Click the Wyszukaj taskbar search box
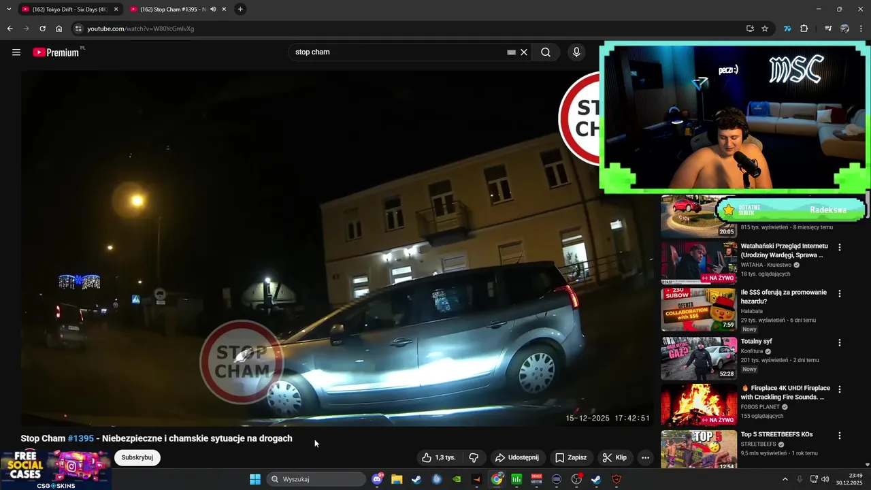Image resolution: width=871 pixels, height=490 pixels. pyautogui.click(x=316, y=479)
